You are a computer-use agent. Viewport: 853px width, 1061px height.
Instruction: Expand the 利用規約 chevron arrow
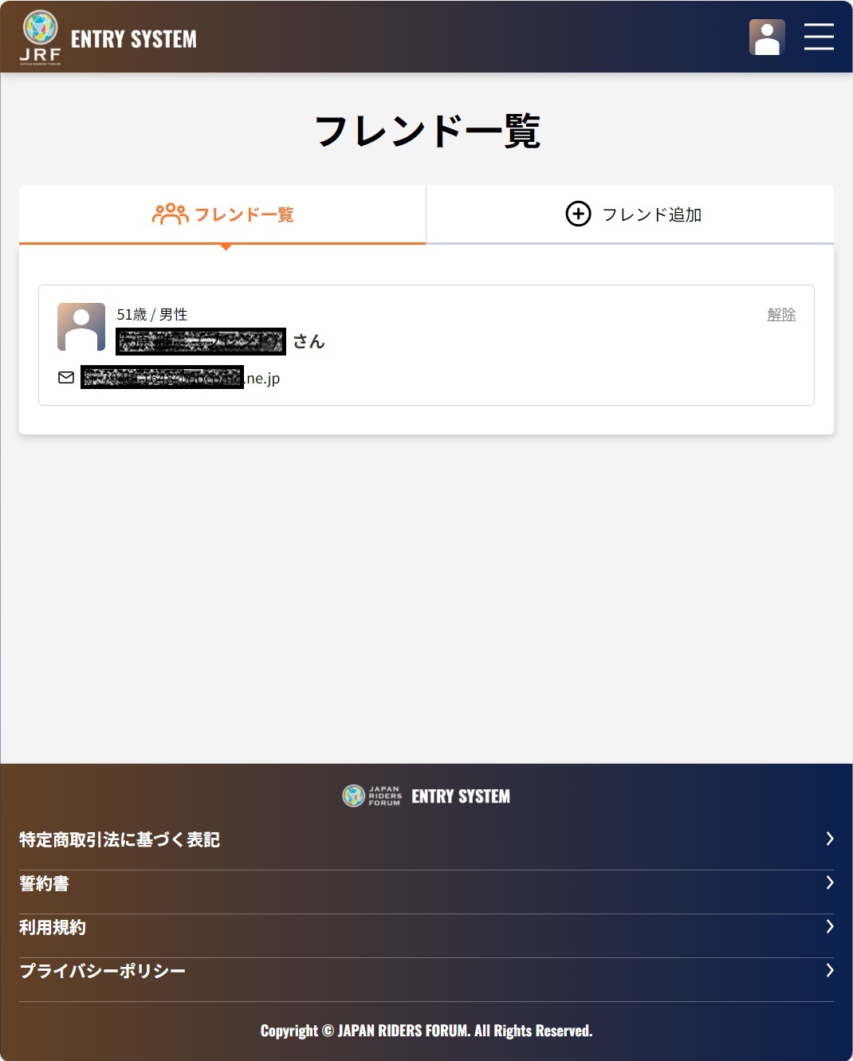829,926
